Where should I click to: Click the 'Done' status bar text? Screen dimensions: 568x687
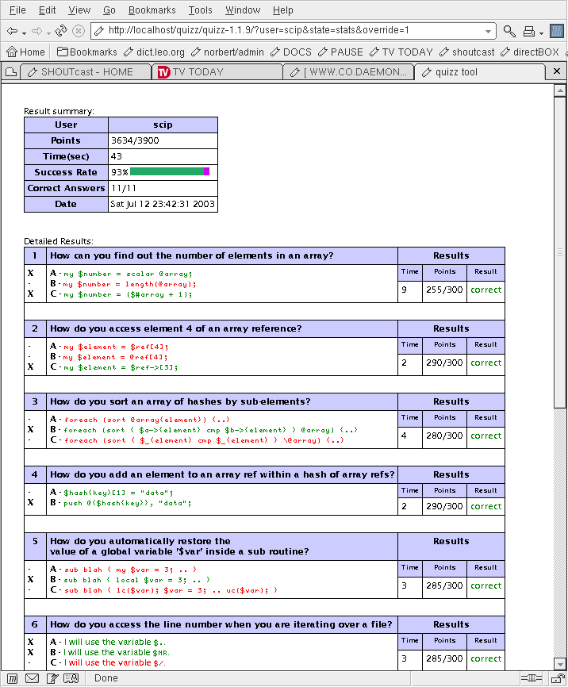[x=106, y=678]
